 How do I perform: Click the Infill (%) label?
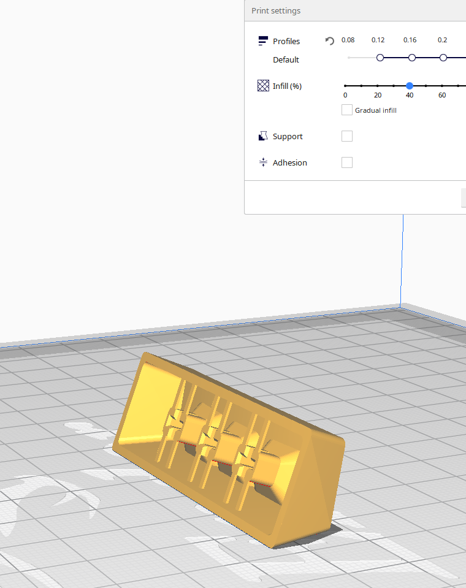(287, 86)
